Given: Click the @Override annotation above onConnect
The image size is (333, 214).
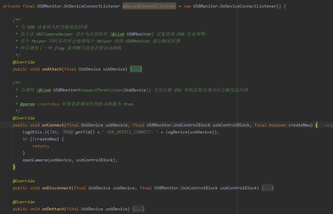Looking at the screenshot, I should click(24, 118).
